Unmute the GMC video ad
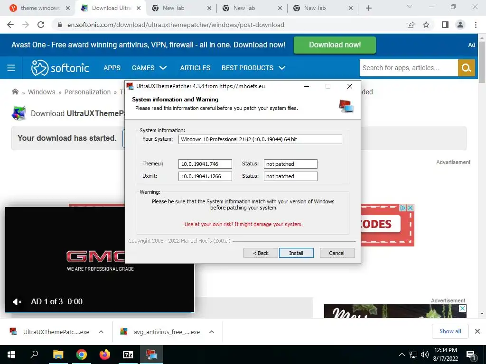 pyautogui.click(x=17, y=301)
